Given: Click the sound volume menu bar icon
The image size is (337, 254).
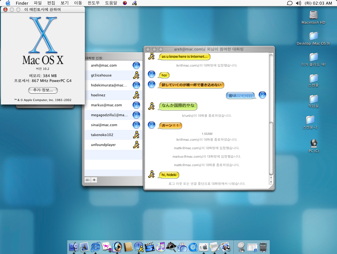Looking at the screenshot, I should [298, 3].
